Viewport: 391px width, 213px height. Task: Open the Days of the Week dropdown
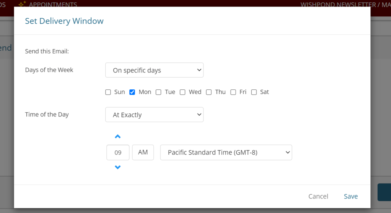click(154, 70)
